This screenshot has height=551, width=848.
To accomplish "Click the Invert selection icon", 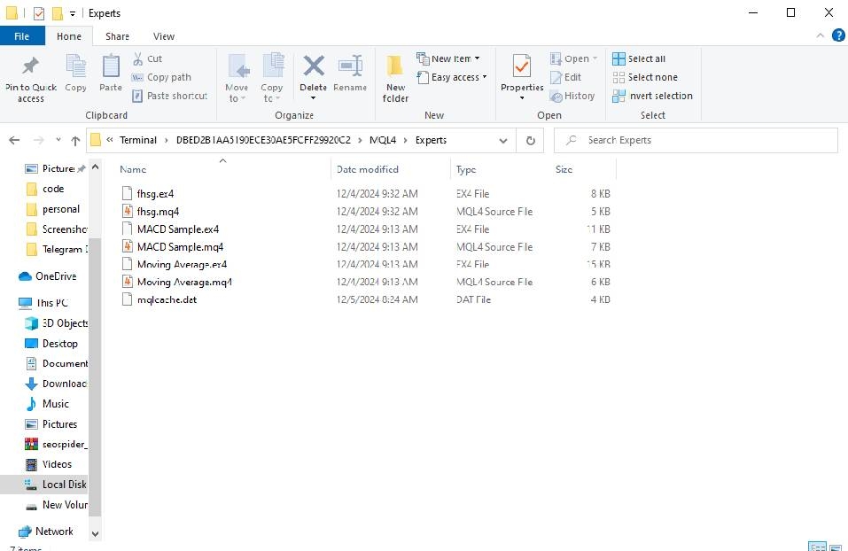I will click(x=618, y=96).
